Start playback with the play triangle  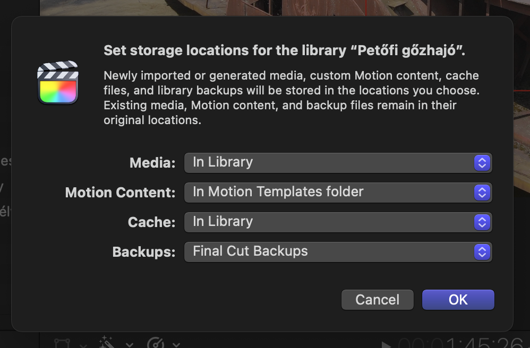click(386, 345)
